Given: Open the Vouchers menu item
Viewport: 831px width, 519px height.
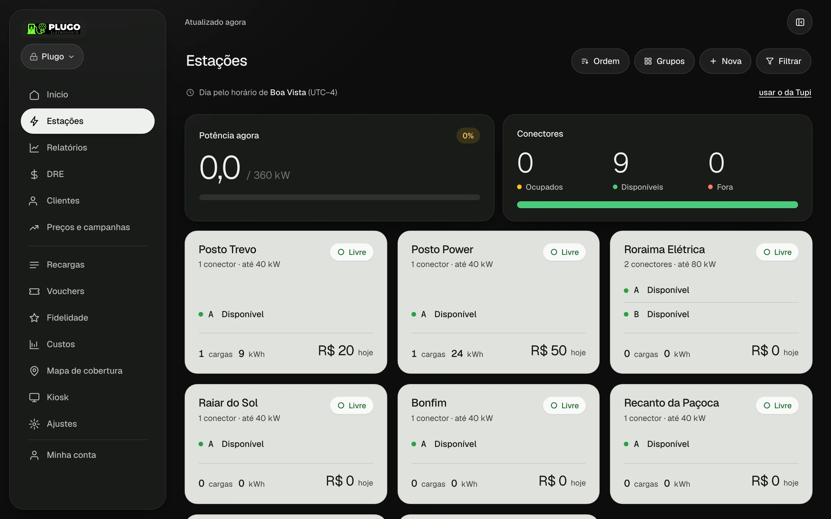Looking at the screenshot, I should point(87,291).
